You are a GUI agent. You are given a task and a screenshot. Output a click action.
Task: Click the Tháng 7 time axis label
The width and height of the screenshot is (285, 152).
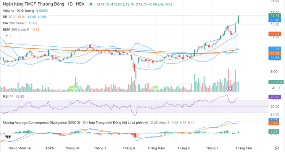pos(212,148)
